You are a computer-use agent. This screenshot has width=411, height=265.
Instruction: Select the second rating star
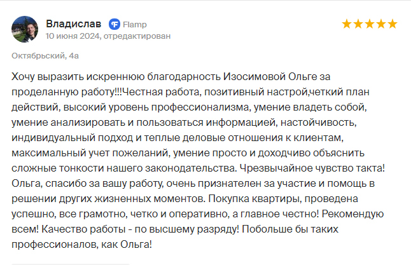358,24
